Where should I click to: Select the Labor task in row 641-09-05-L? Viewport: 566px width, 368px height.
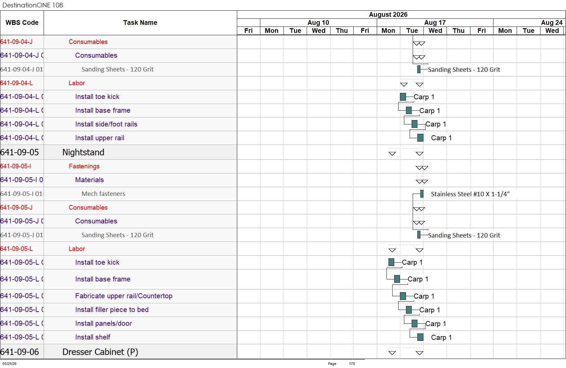[77, 249]
